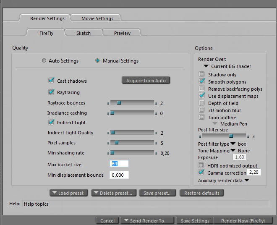277x225 pixels.
Task: Click the Pixel samples slider
Action: [132, 143]
